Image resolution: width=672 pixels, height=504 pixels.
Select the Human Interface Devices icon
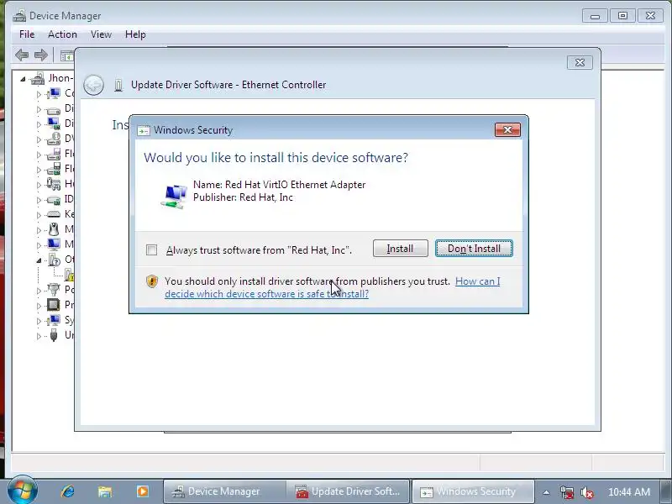[54, 184]
